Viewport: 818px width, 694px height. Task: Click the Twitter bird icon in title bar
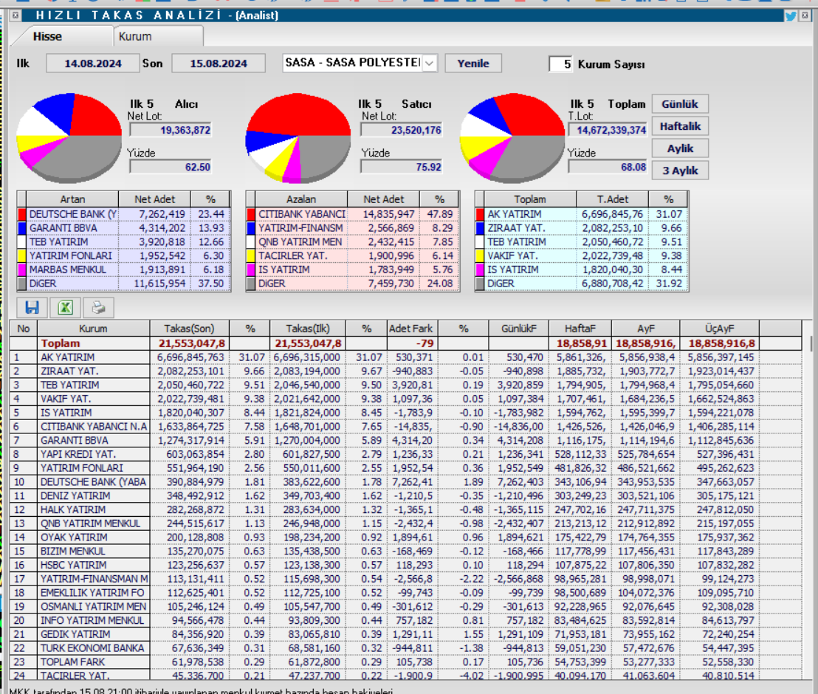click(x=791, y=16)
